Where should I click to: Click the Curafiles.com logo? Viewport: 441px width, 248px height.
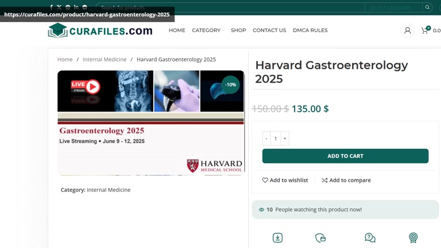[x=100, y=31]
